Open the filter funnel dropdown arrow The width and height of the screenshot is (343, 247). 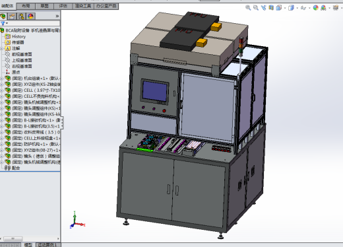point(7,23)
